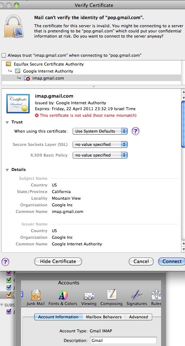Open Rules preferences pane
Image resolution: width=185 pixels, height=346 pixels.
click(156, 298)
